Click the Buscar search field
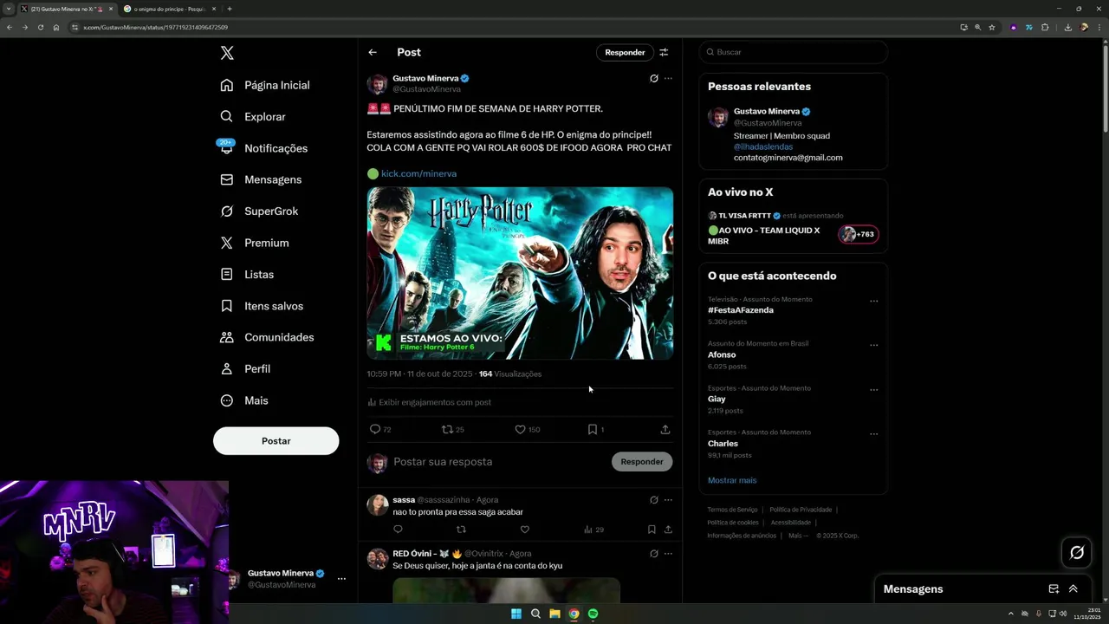 (793, 52)
